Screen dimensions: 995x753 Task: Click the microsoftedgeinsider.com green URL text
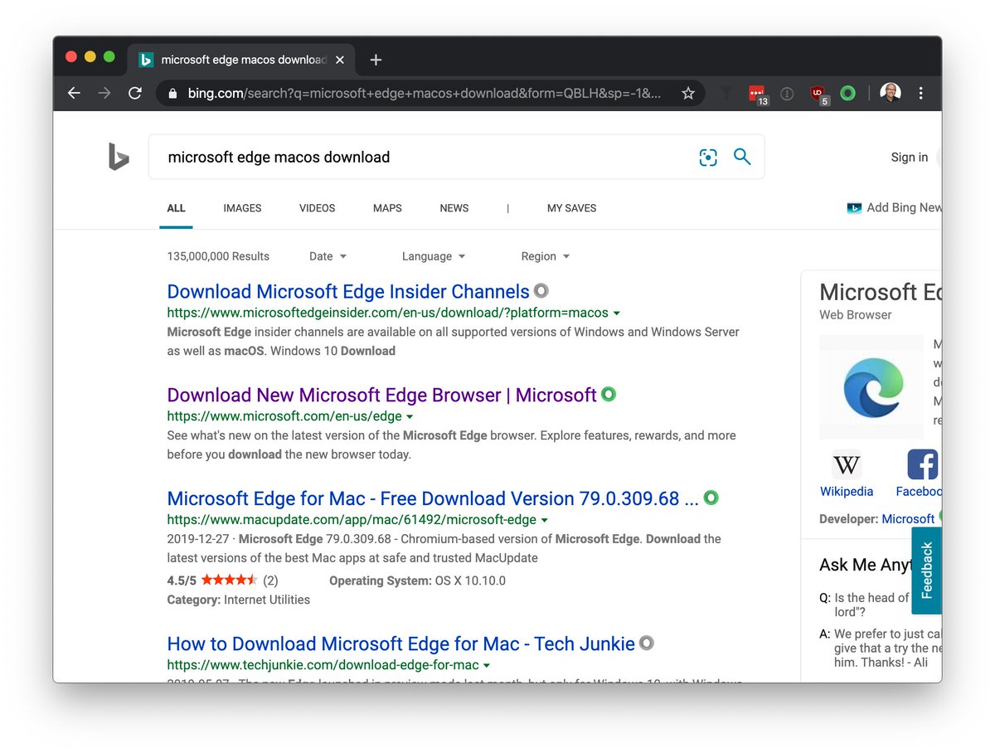tap(387, 313)
